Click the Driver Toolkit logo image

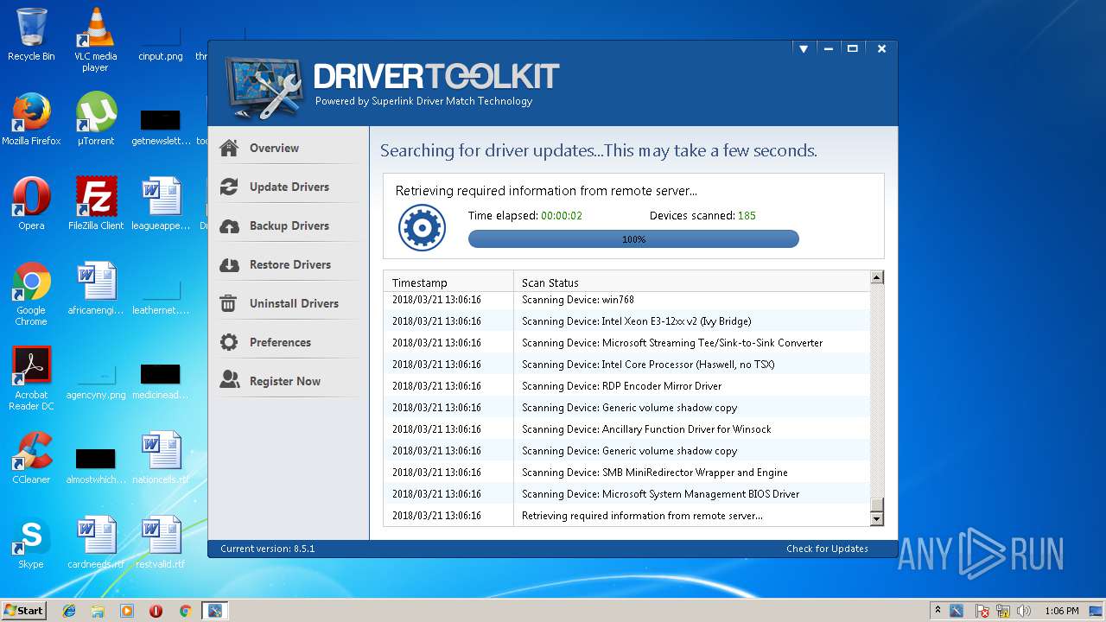tap(264, 86)
